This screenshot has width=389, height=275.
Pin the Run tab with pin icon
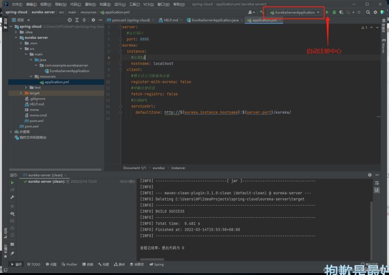12,253
